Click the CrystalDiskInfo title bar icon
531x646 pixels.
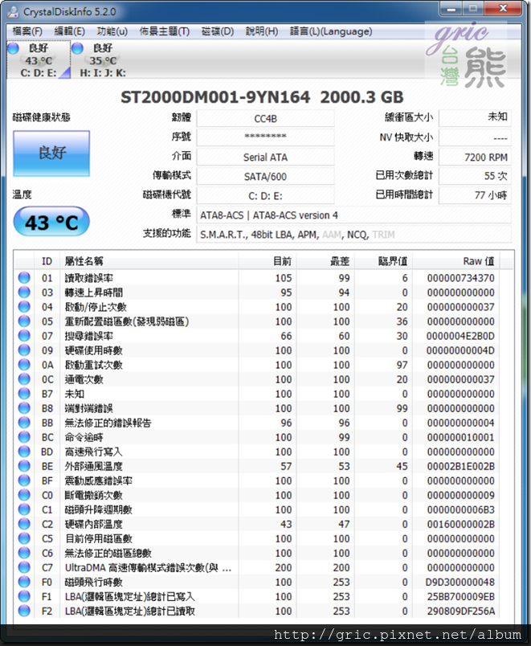tap(13, 11)
